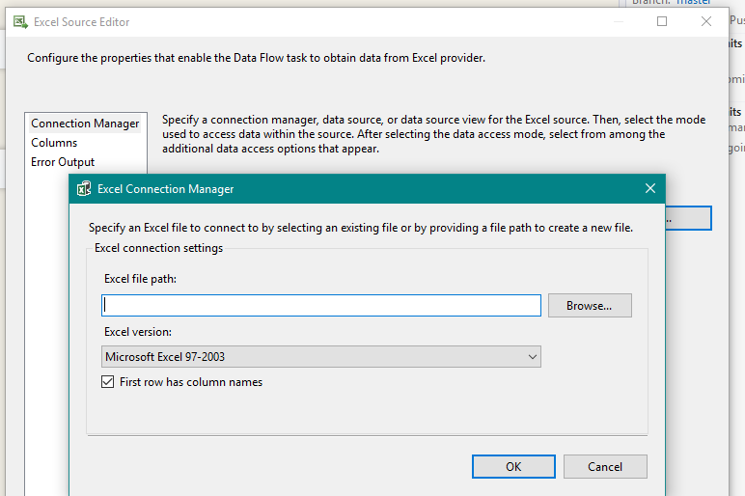745x496 pixels.
Task: Open the Error Output page
Action: pyautogui.click(x=63, y=162)
